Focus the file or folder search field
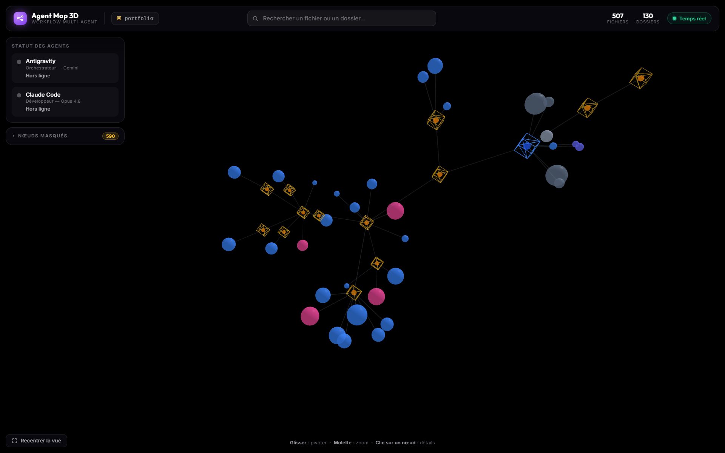The height and width of the screenshot is (453, 725). pyautogui.click(x=341, y=18)
